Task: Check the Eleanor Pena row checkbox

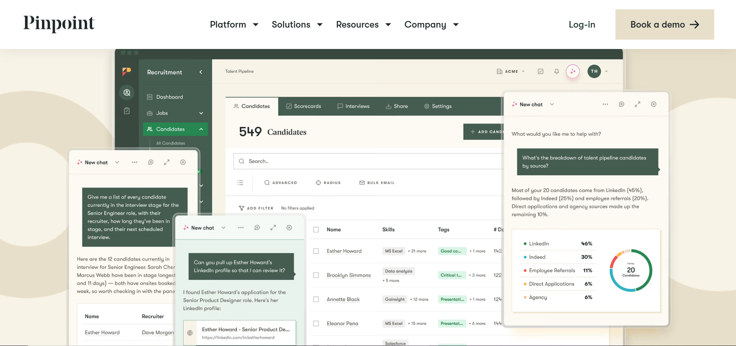Action: point(316,323)
